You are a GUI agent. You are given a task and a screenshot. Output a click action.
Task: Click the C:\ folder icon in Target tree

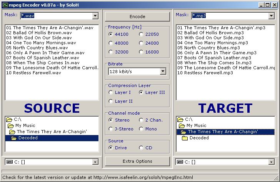[180, 120]
